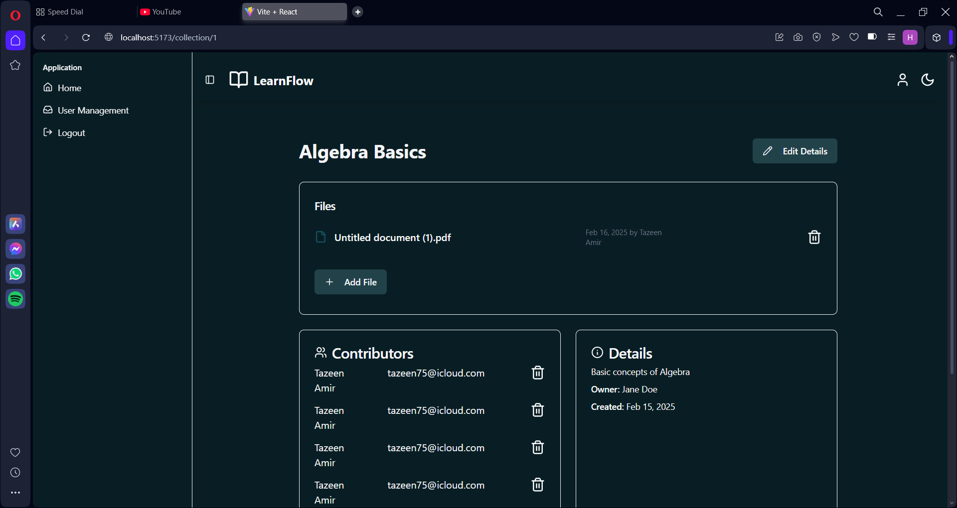Remove the third contributor in list
This screenshot has width=957, height=508.
537,447
